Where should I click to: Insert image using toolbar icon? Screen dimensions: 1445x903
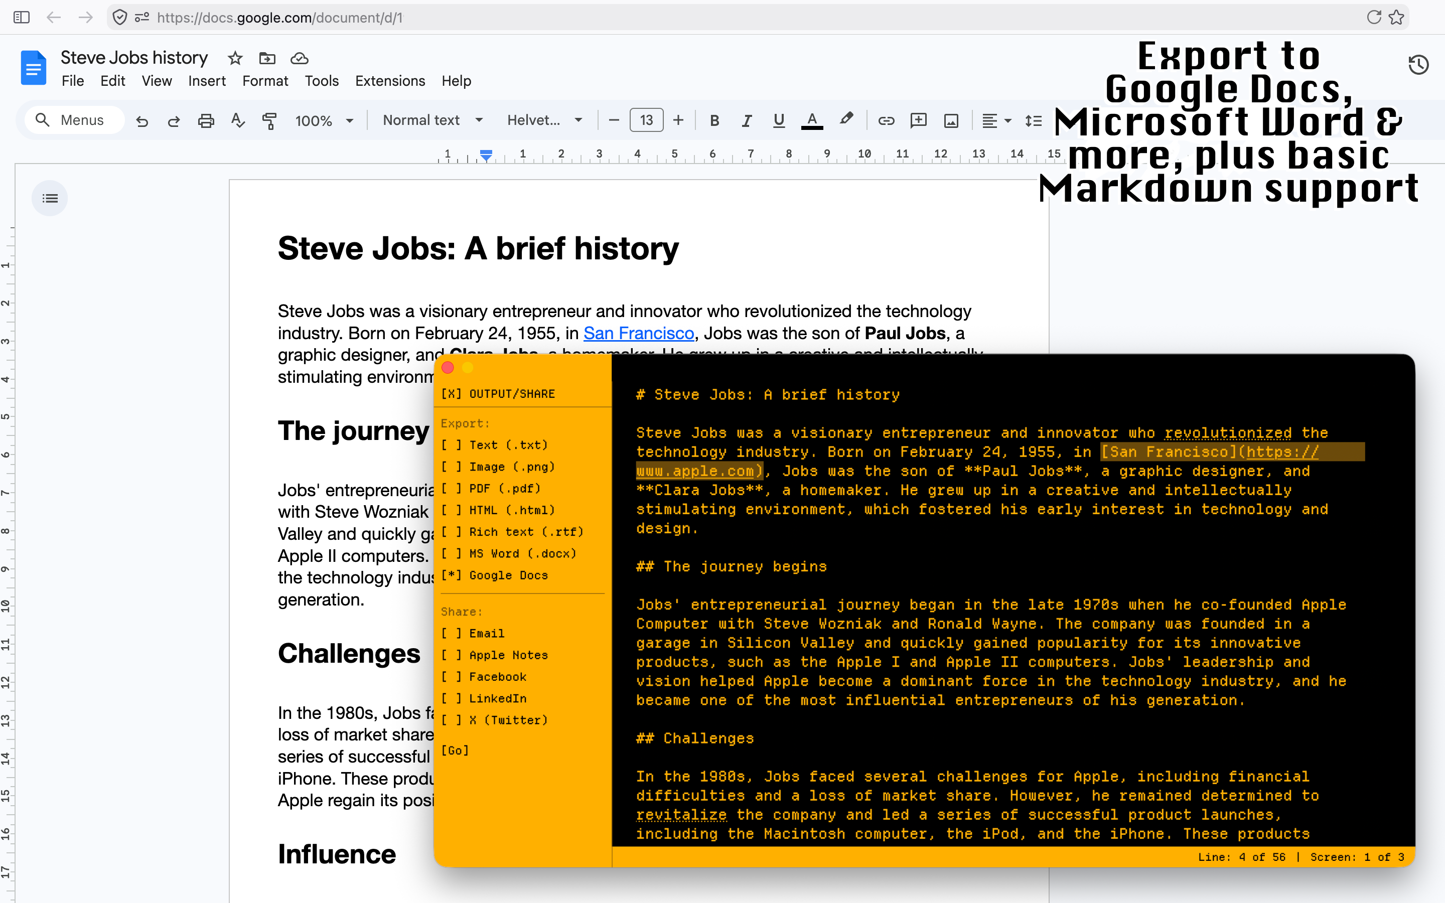coord(951,120)
